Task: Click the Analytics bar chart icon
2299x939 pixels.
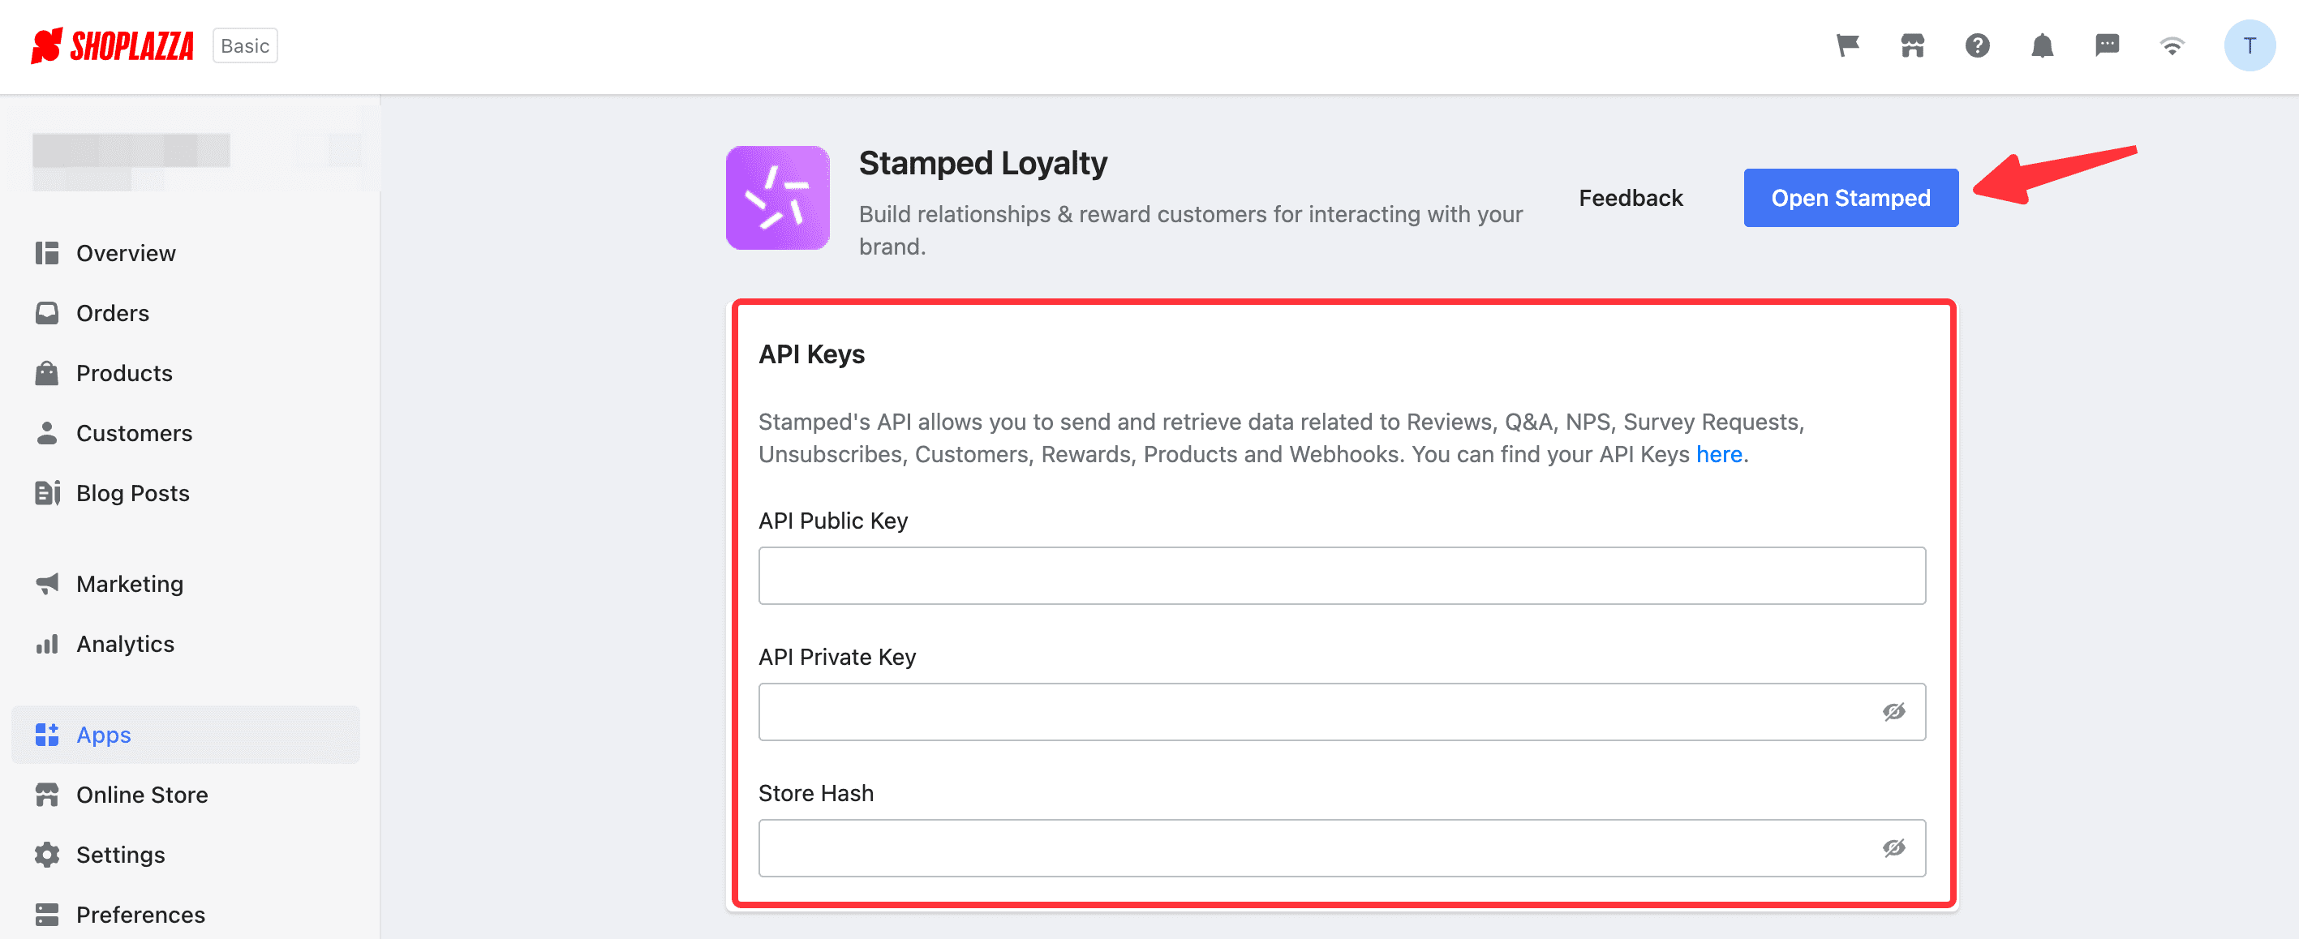Action: (x=47, y=644)
